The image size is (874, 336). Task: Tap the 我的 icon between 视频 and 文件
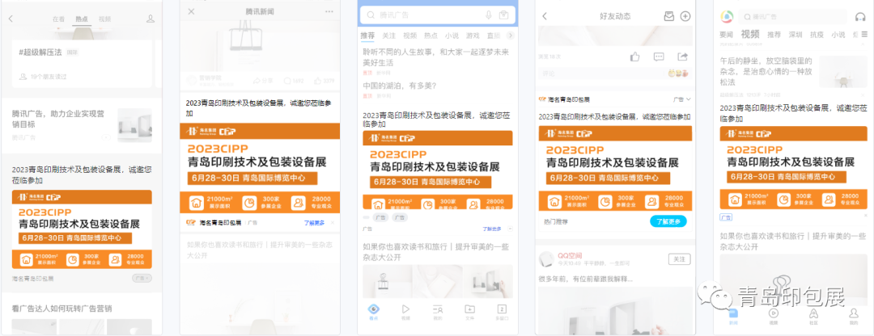click(x=438, y=312)
